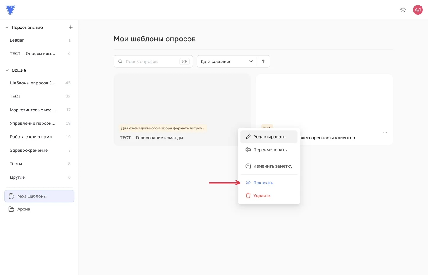Open the Leadar folder
428x275 pixels.
(39, 40)
